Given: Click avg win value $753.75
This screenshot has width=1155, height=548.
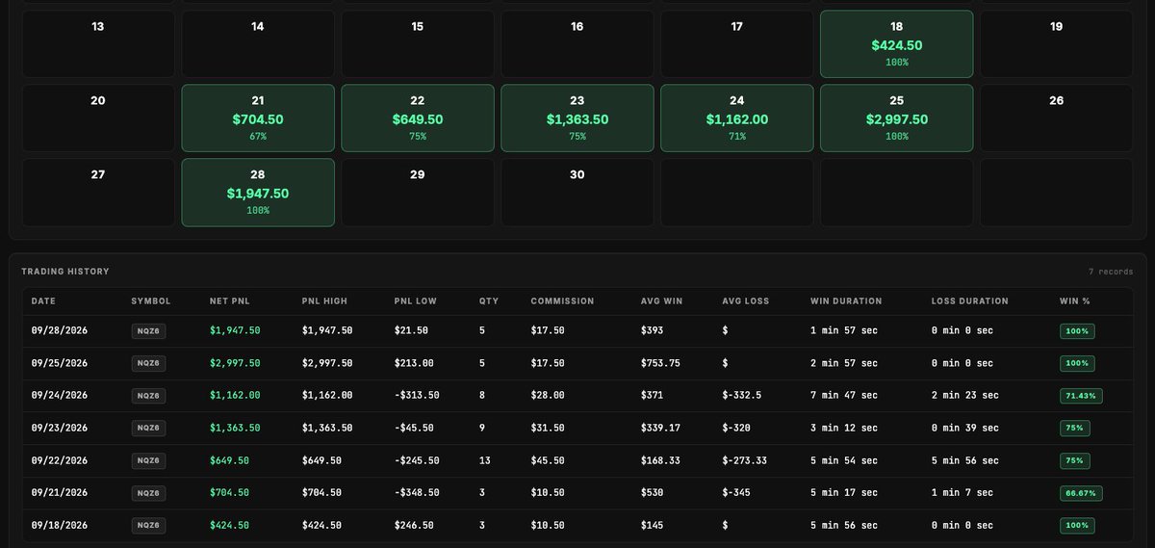Looking at the screenshot, I should click(x=661, y=363).
